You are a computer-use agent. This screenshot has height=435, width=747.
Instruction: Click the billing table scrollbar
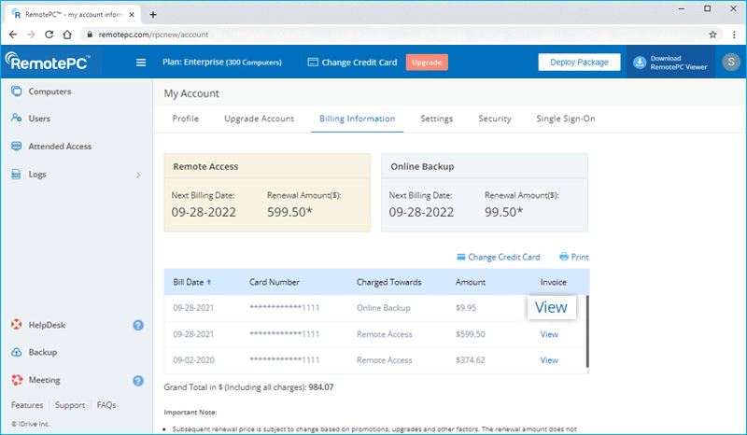point(587,331)
